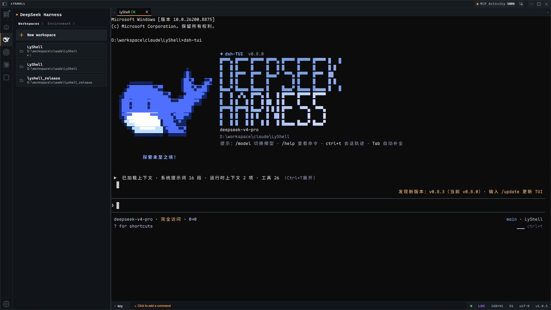Toggle the sidebar panel icon beside LYSHELL

5,4
